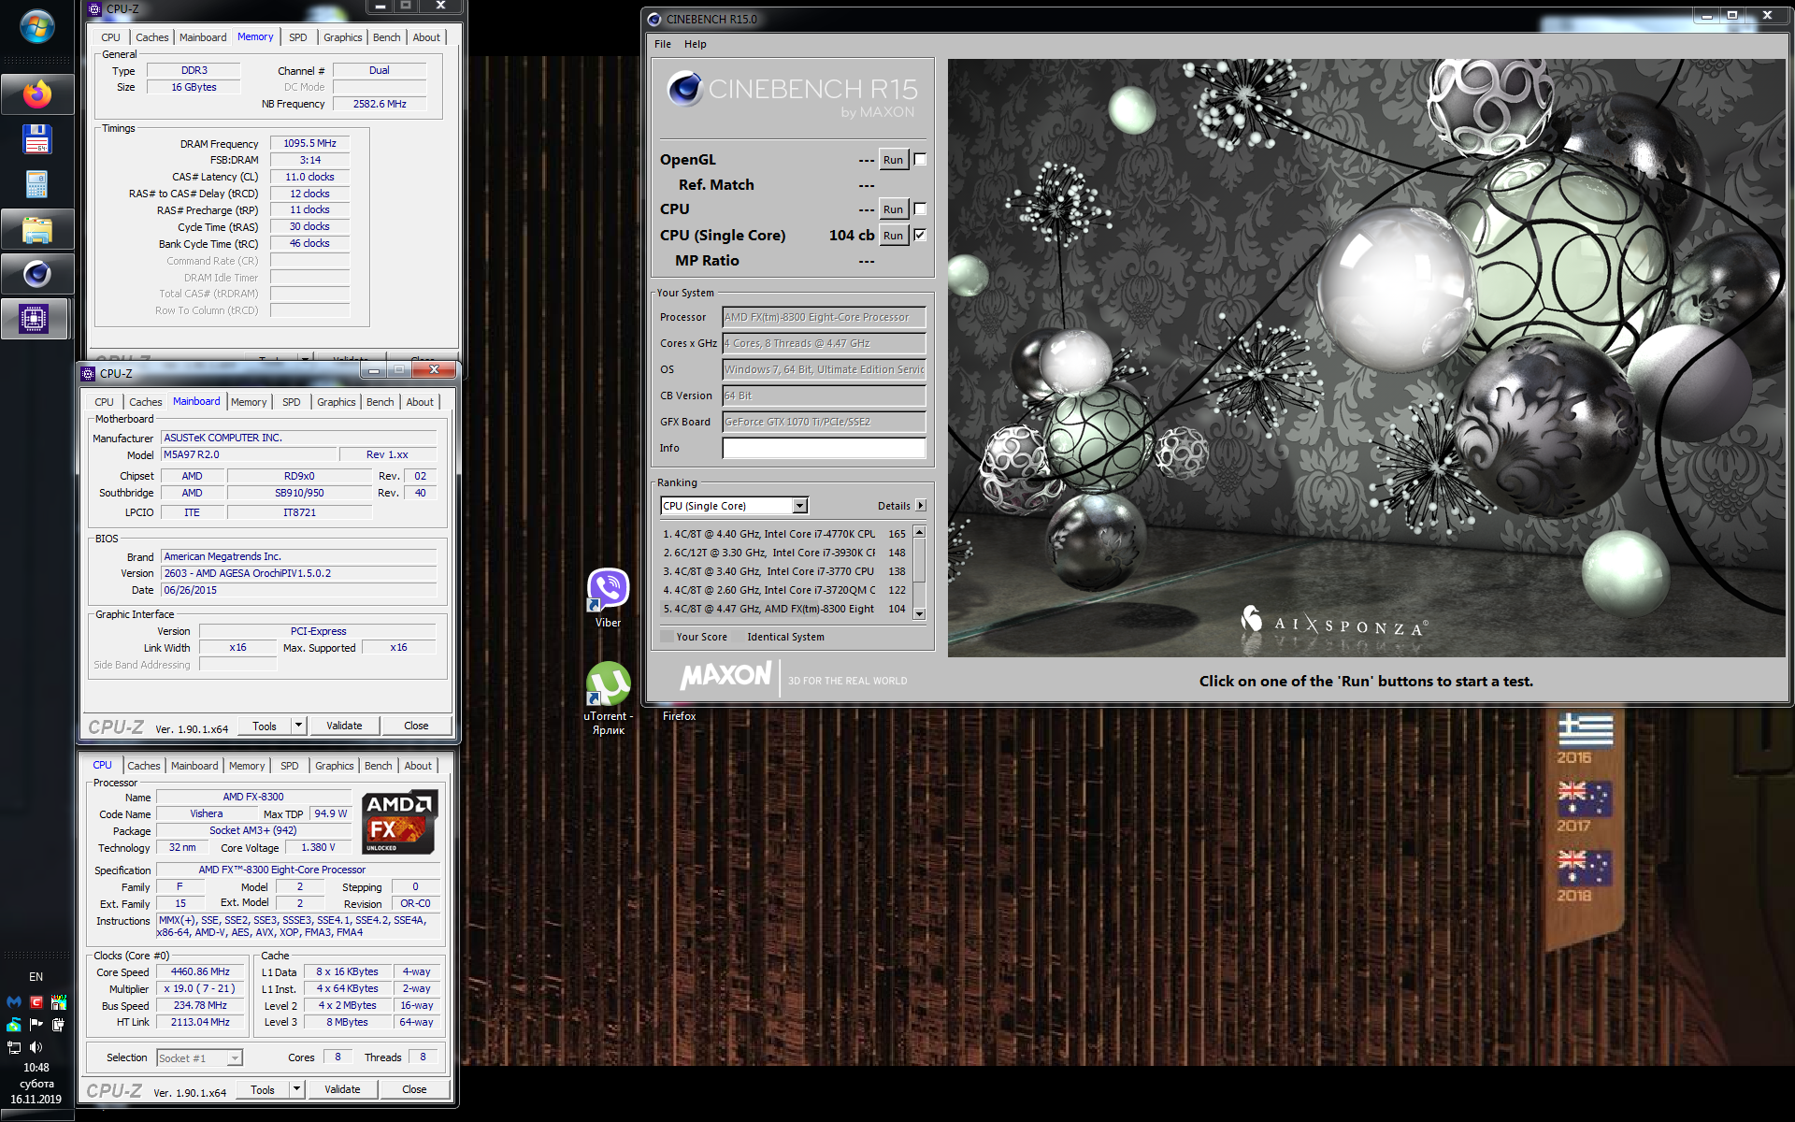Expand ranking Details arrow
Image resolution: width=1795 pixels, height=1122 pixels.
[x=921, y=506]
